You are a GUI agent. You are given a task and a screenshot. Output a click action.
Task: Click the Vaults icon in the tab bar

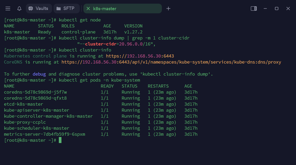tap(31, 9)
